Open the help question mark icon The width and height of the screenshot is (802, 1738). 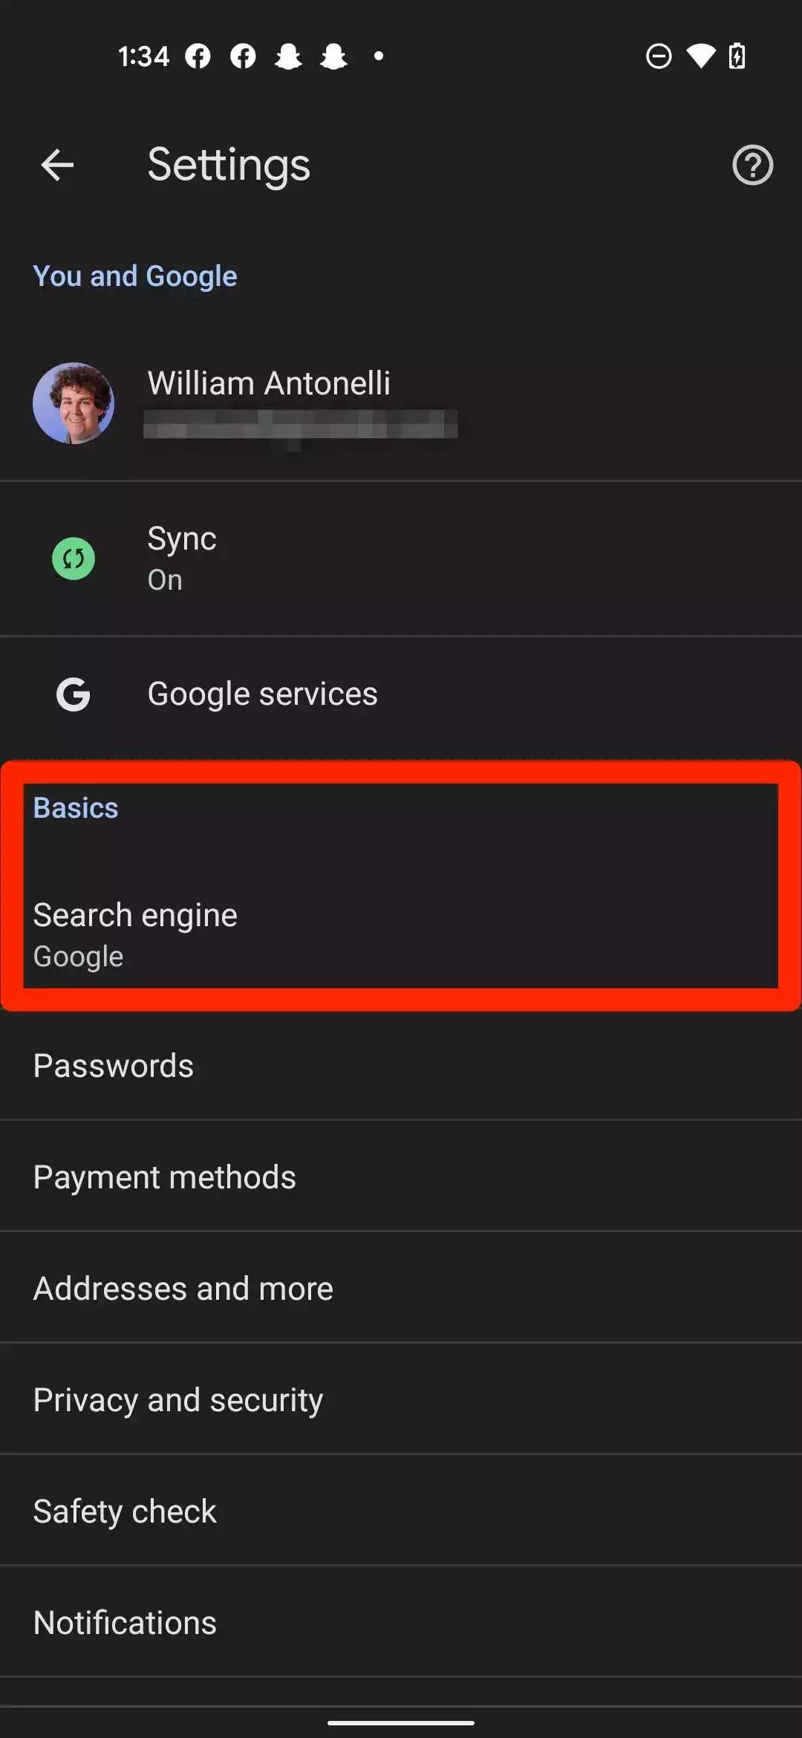click(x=752, y=165)
